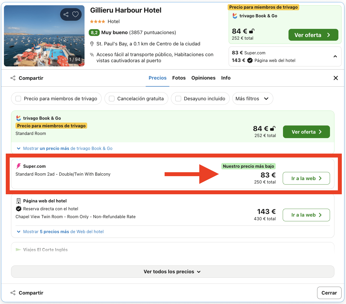Click the Cerrar button
The height and width of the screenshot is (304, 346).
[x=329, y=293]
